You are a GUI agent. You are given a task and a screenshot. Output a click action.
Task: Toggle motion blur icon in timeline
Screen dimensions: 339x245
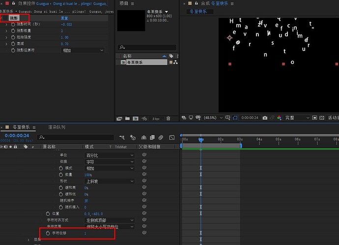[161, 137]
